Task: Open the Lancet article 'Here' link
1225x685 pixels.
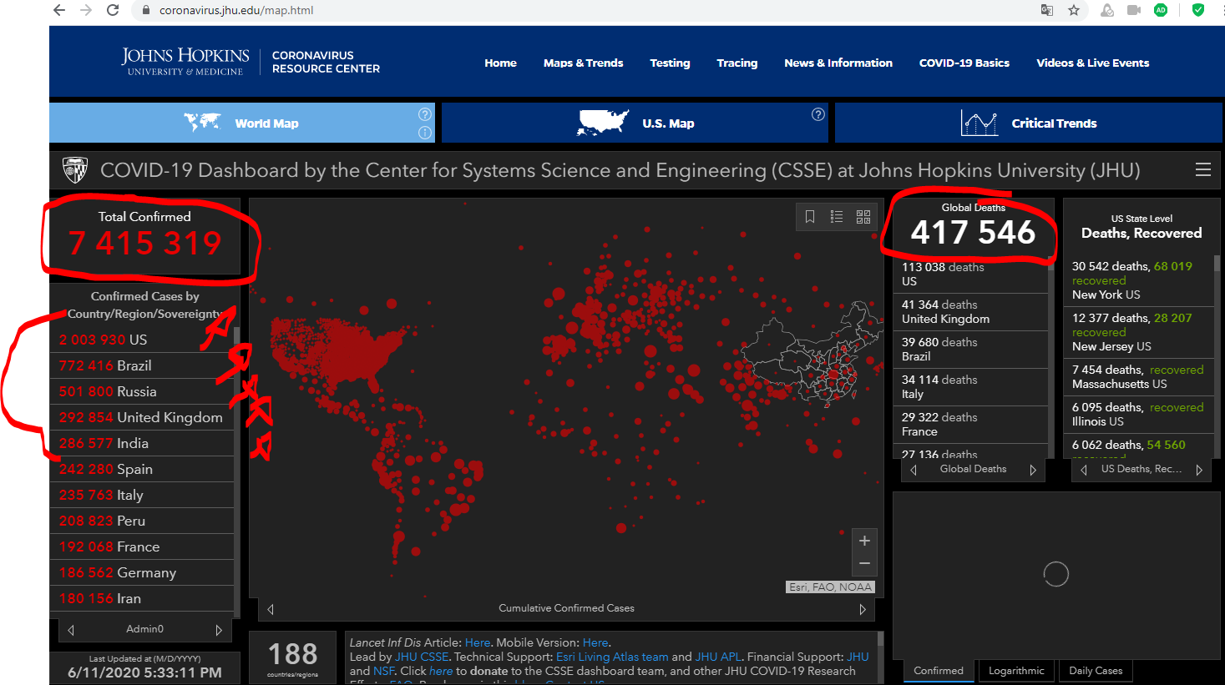Action: 478,642
